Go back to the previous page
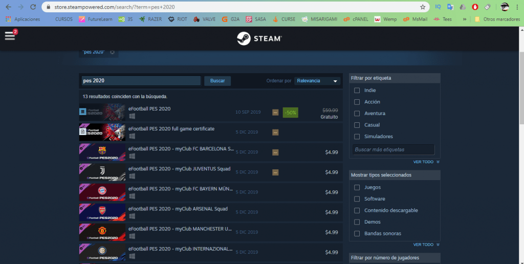Viewport: 524px width, 264px height. click(9, 7)
